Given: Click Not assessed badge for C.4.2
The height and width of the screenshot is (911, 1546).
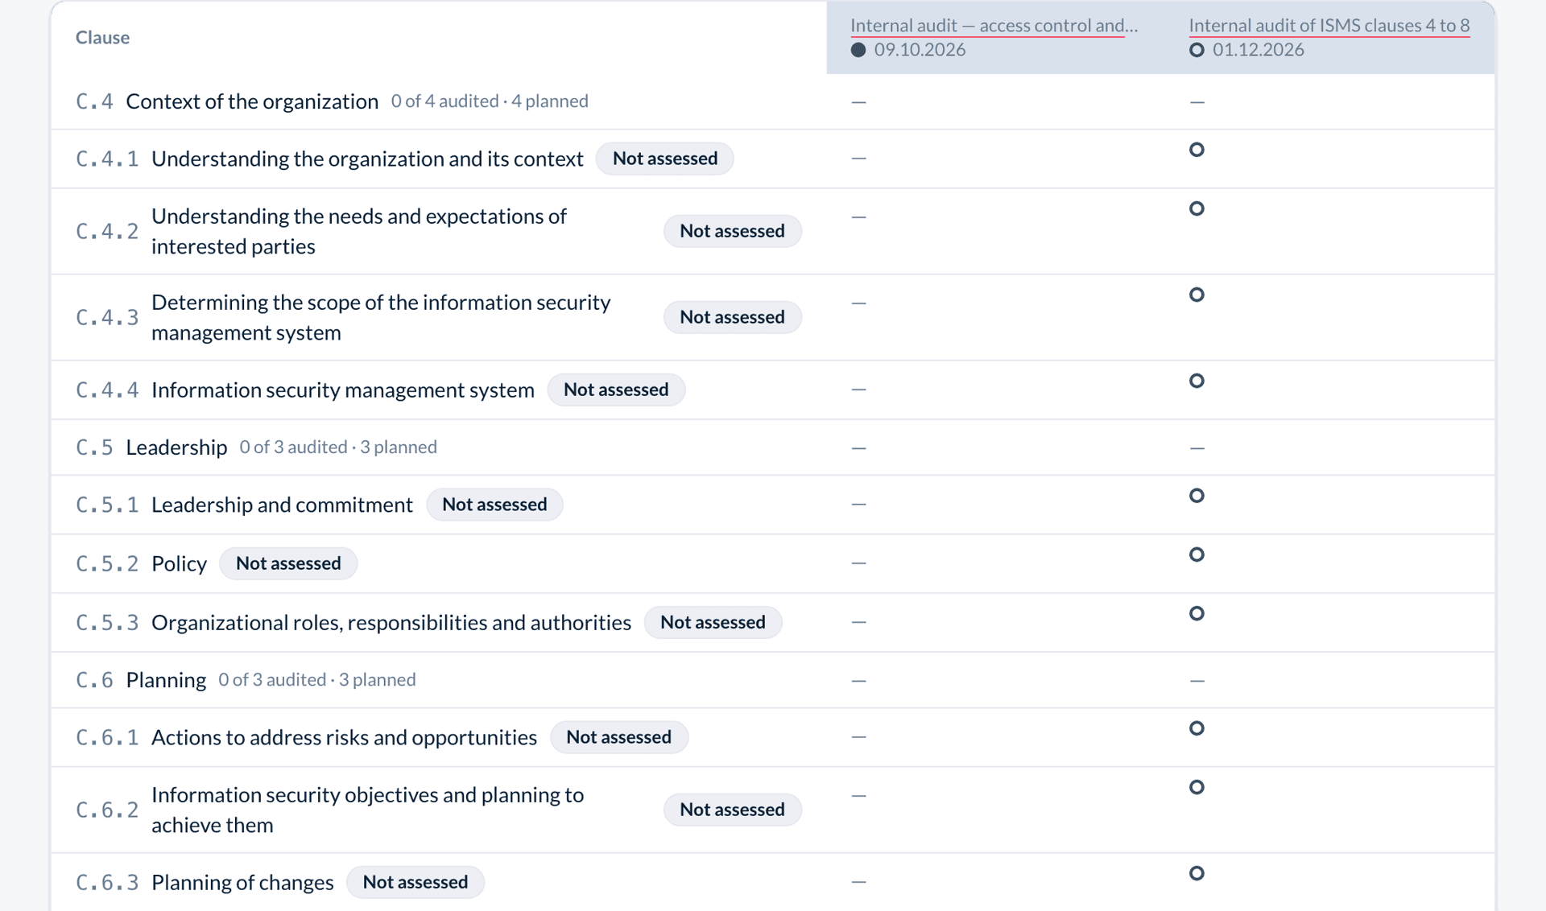Looking at the screenshot, I should coord(732,231).
